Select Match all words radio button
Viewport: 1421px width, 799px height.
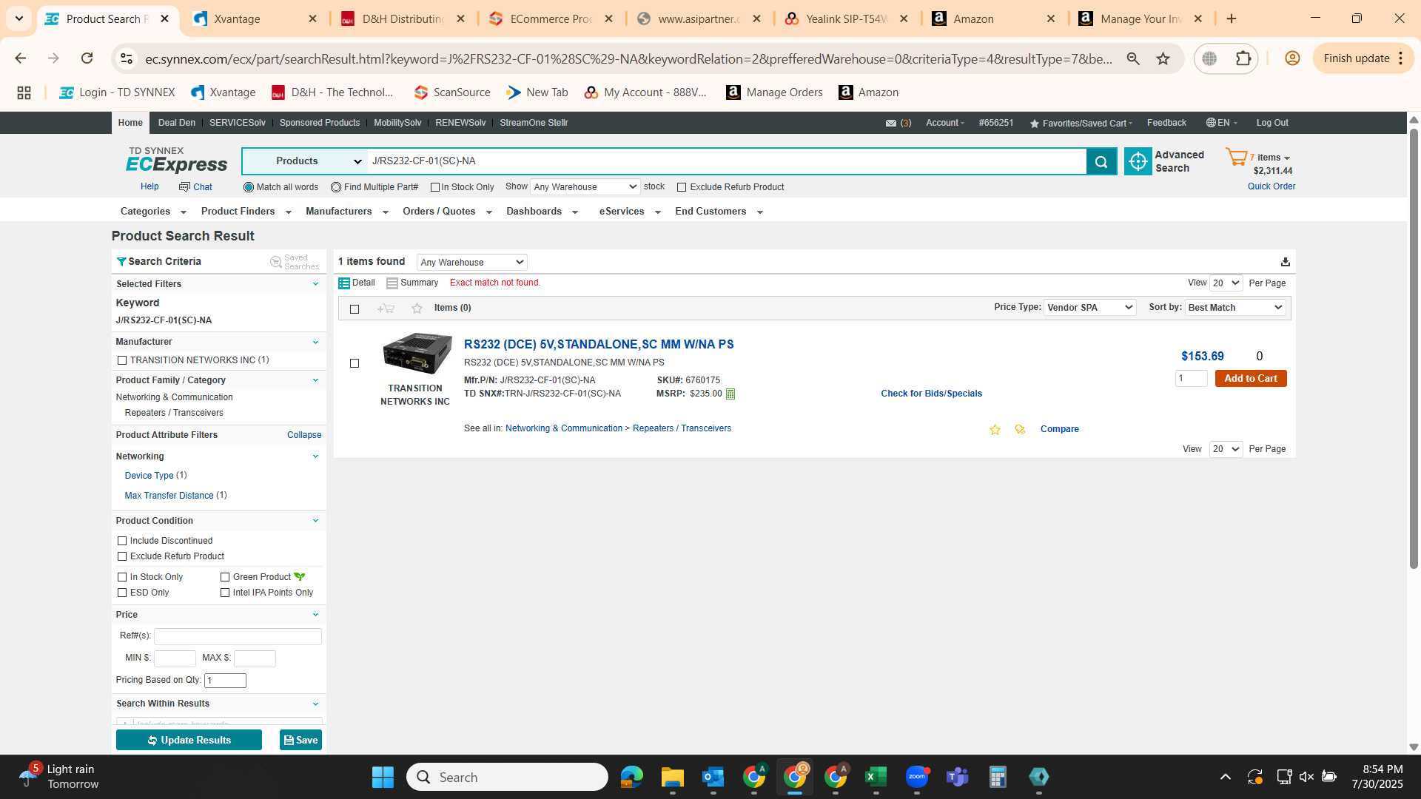(249, 187)
